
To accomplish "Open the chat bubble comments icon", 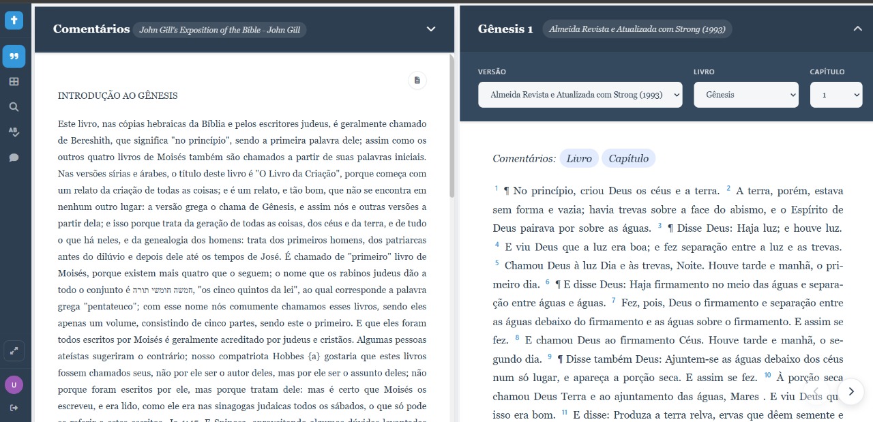I will 14,157.
